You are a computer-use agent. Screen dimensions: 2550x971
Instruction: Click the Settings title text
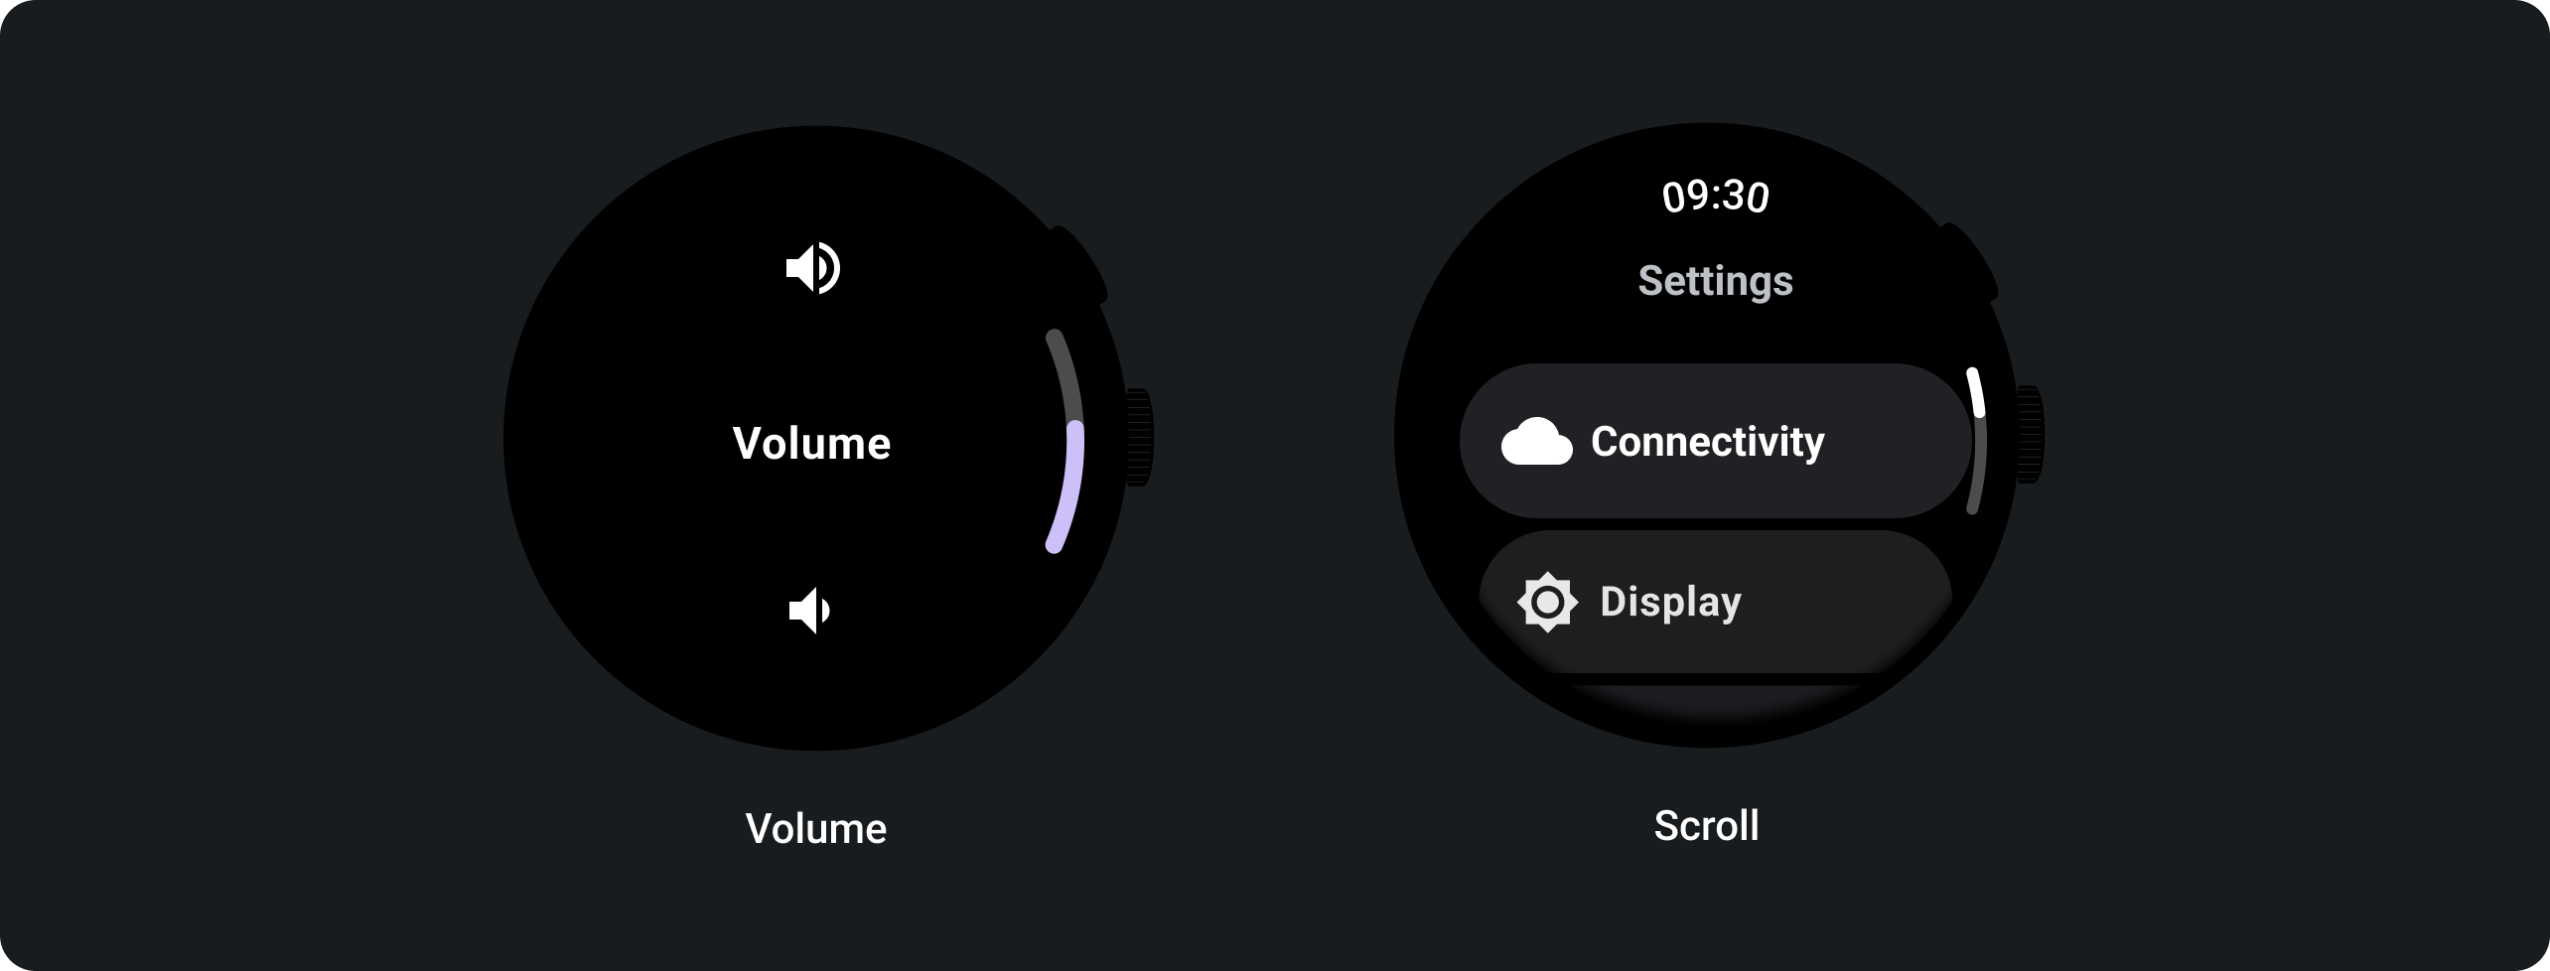pyautogui.click(x=1715, y=281)
